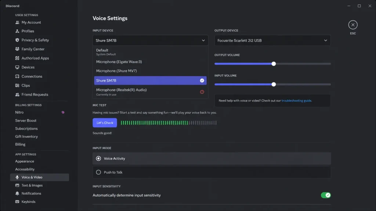Click the mic test level meter
376x211 pixels.
169,123
